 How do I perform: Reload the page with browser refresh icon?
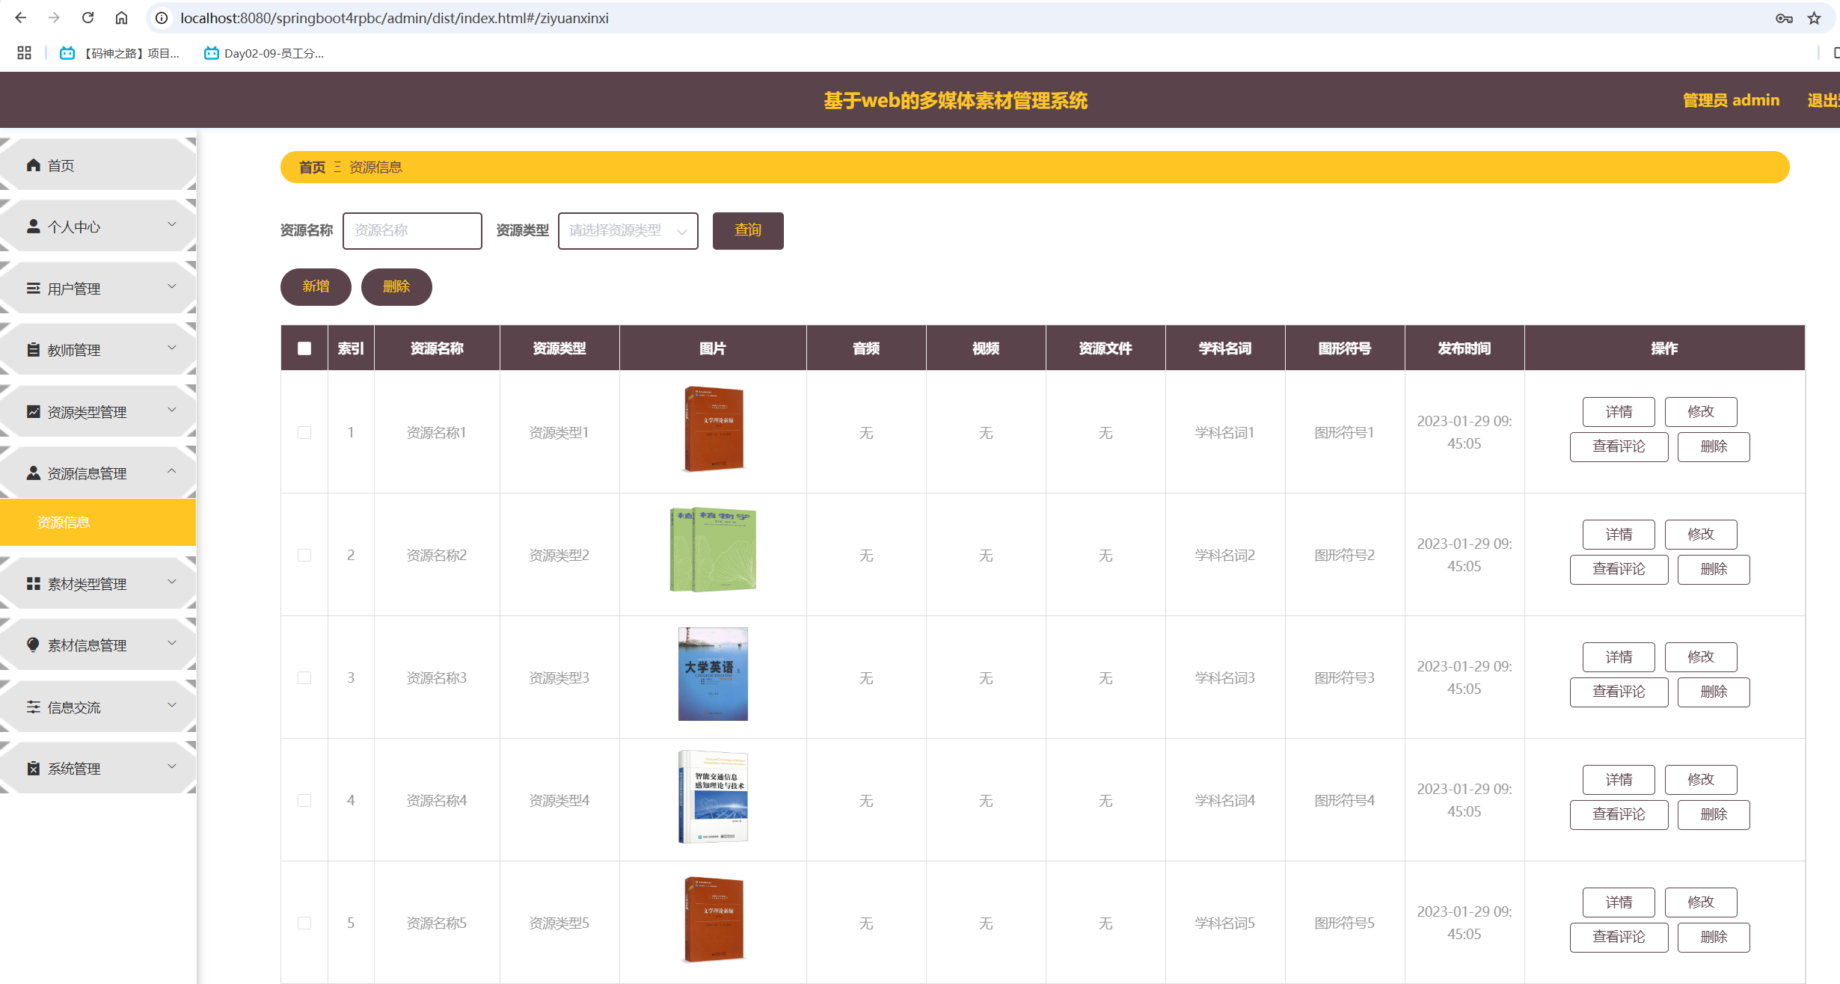pyautogui.click(x=88, y=18)
